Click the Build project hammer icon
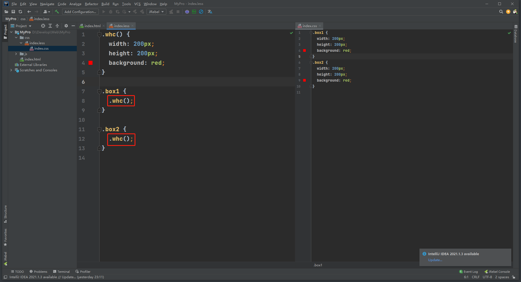This screenshot has width=521, height=282. point(57,12)
